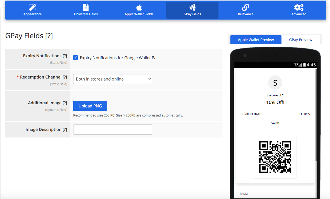The height and width of the screenshot is (199, 330).
Task: Click Expiry Notifications help [?] marker
Action: pyautogui.click(x=65, y=56)
